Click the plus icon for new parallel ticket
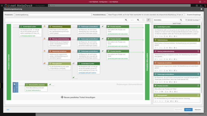This screenshot has width=207, height=116. [62, 97]
